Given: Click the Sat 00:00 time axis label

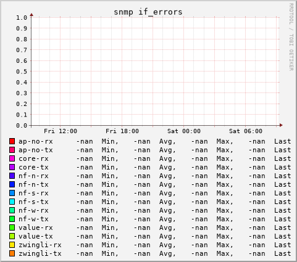Looking at the screenshot, I should [184, 131].
